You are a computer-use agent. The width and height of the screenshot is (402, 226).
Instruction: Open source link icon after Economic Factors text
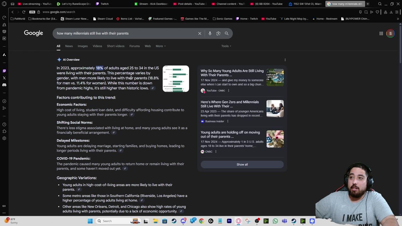point(132,115)
